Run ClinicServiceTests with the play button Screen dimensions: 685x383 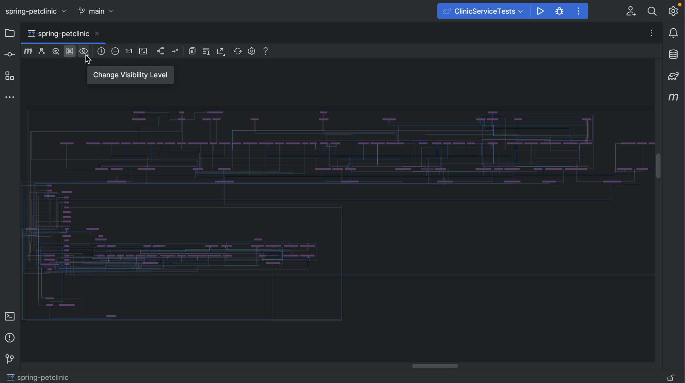(540, 11)
